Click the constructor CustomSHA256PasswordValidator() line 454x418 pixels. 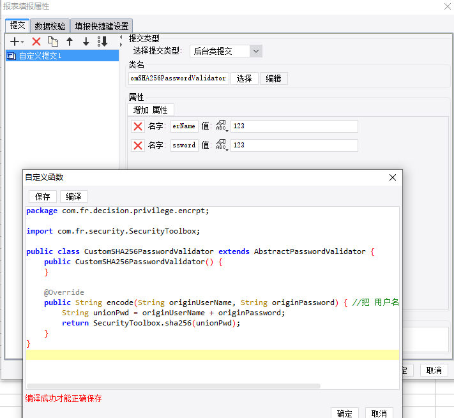click(133, 262)
